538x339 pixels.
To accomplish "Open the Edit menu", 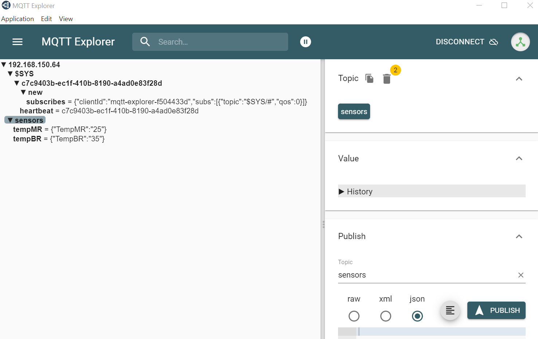I will click(x=46, y=19).
